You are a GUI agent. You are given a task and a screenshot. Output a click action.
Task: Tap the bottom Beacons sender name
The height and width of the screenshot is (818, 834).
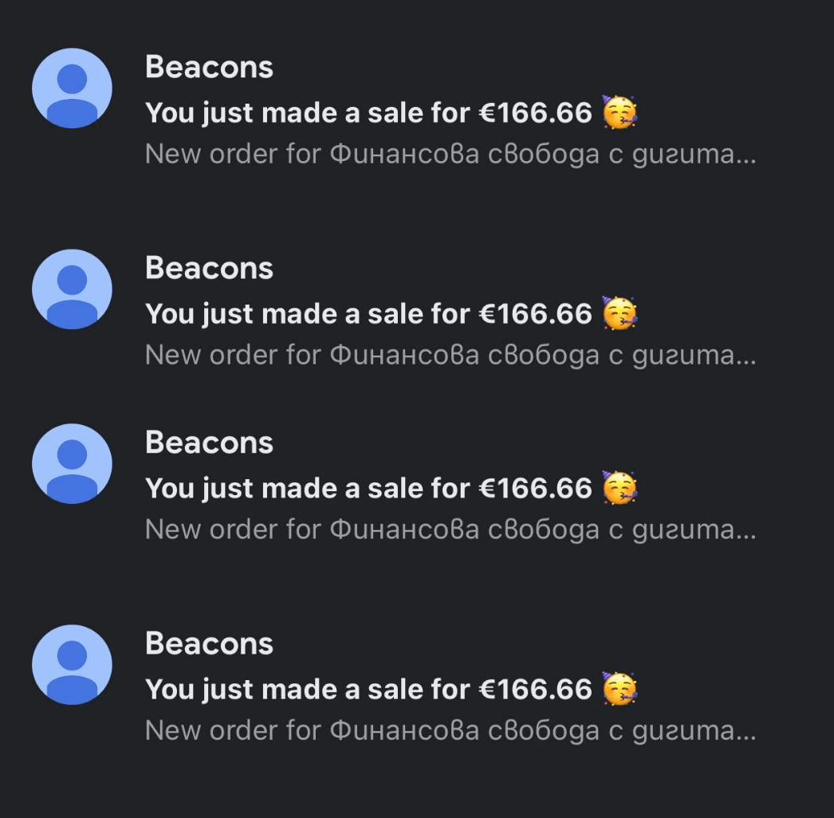(209, 643)
